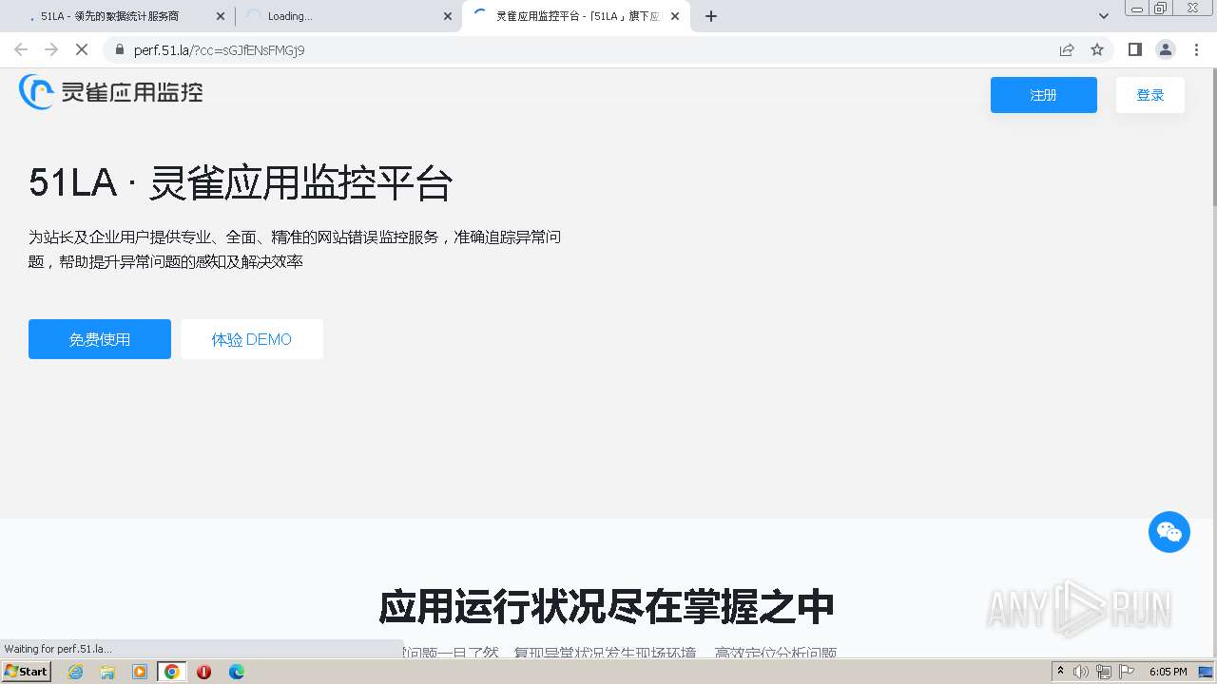Open Chrome three-dot menu

[x=1195, y=49]
